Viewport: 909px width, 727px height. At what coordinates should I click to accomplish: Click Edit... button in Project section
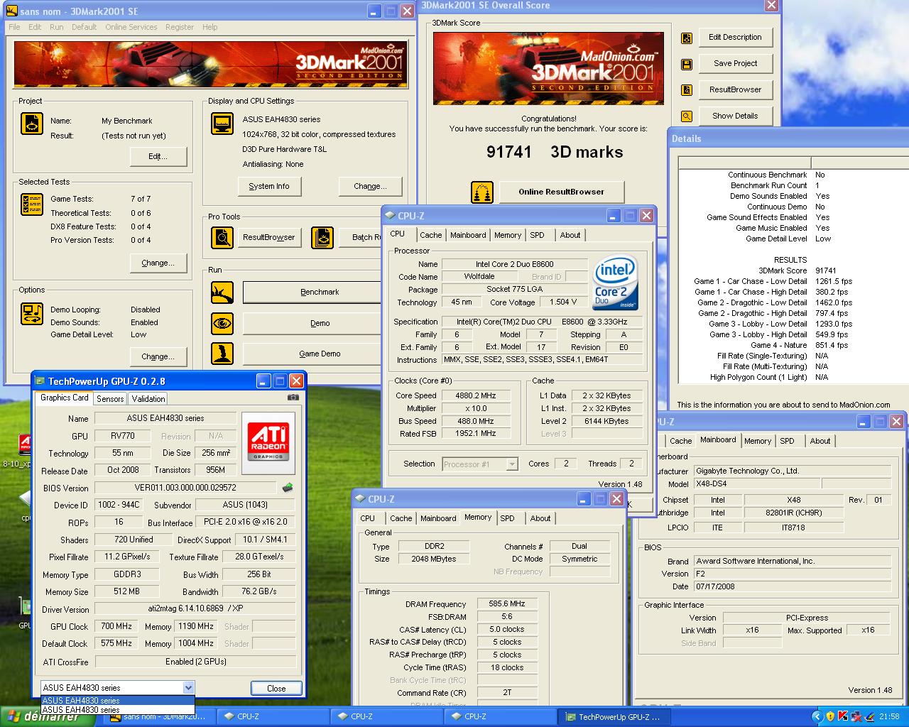[x=158, y=156]
